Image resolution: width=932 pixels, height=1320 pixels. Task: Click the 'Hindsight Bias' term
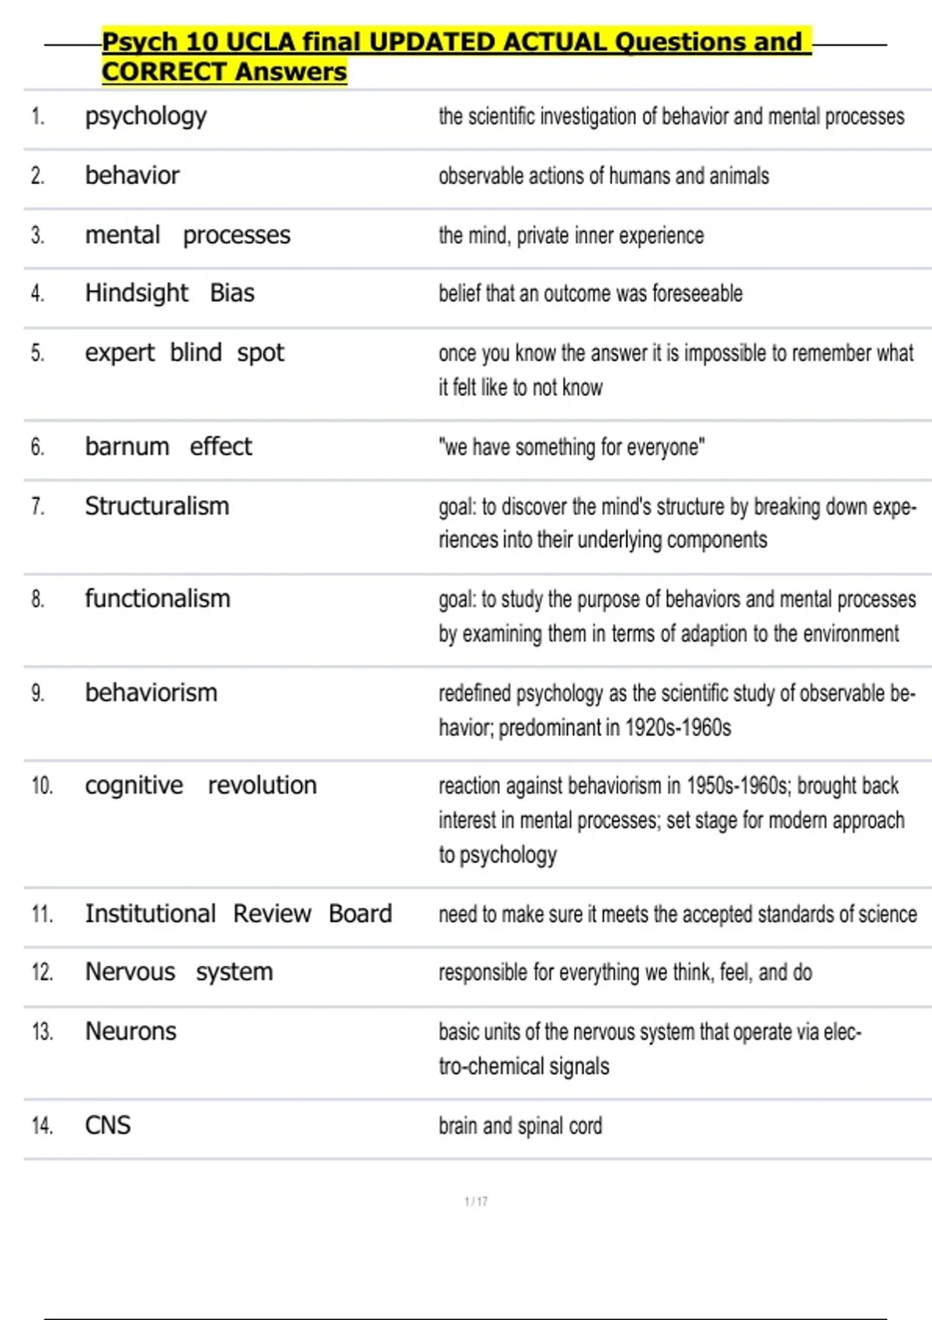(x=170, y=294)
